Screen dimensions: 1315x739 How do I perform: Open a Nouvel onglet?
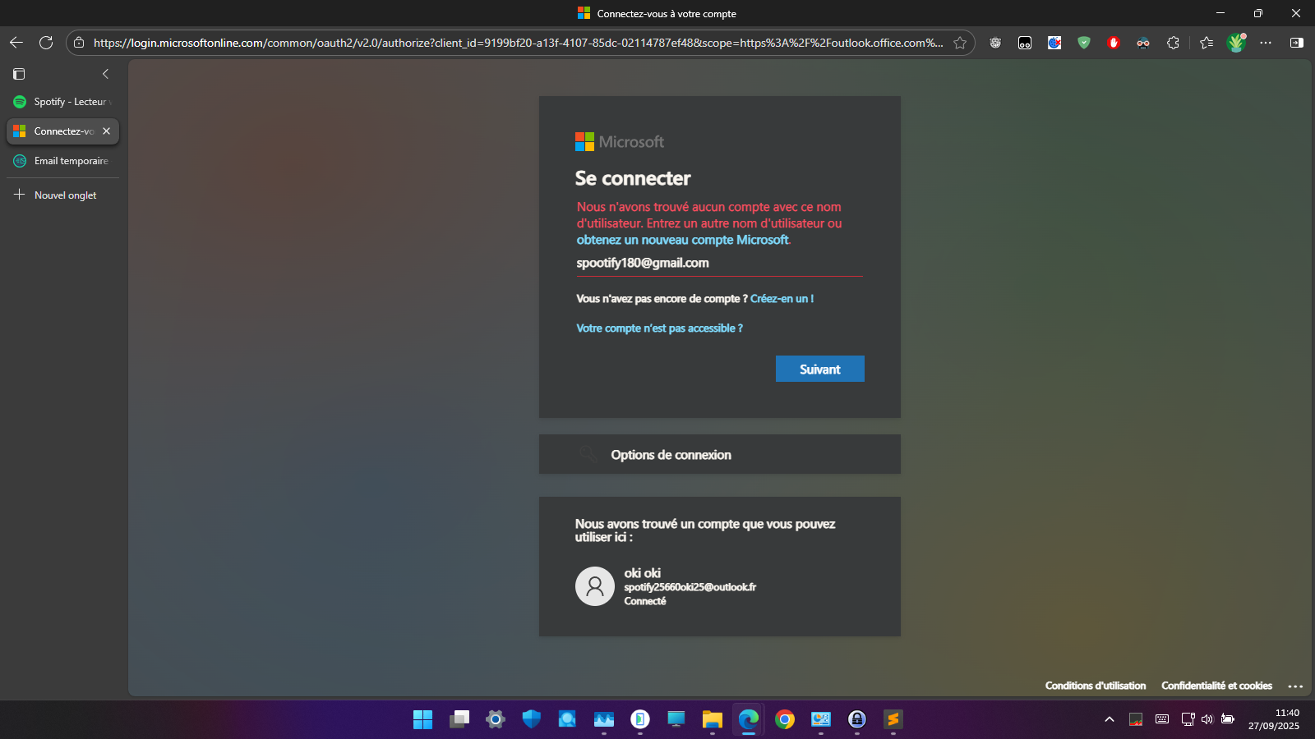click(x=62, y=195)
